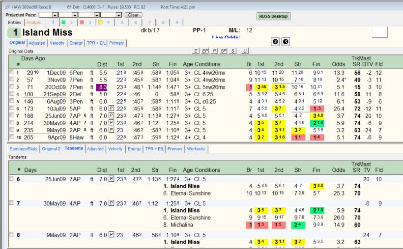Click the blank white box near top right
The height and width of the screenshot is (249, 403).
click(380, 32)
